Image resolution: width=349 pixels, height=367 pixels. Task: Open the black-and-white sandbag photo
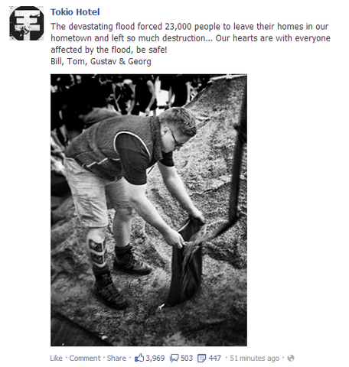(x=148, y=210)
